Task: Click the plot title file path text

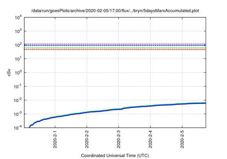Action: point(115,11)
